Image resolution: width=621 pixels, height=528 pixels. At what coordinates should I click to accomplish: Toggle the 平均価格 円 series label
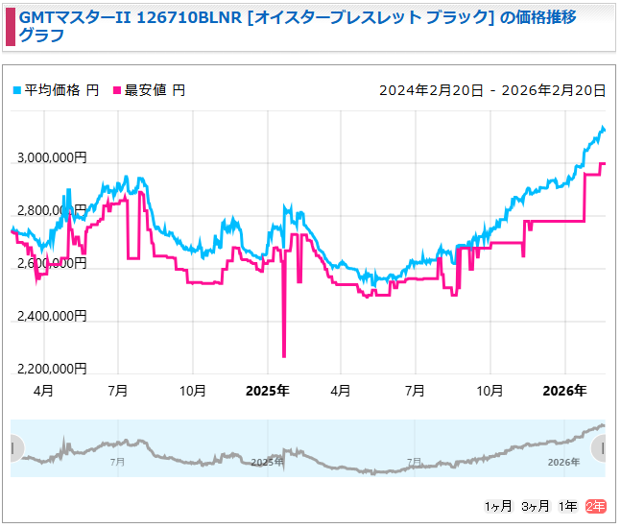tap(60, 90)
